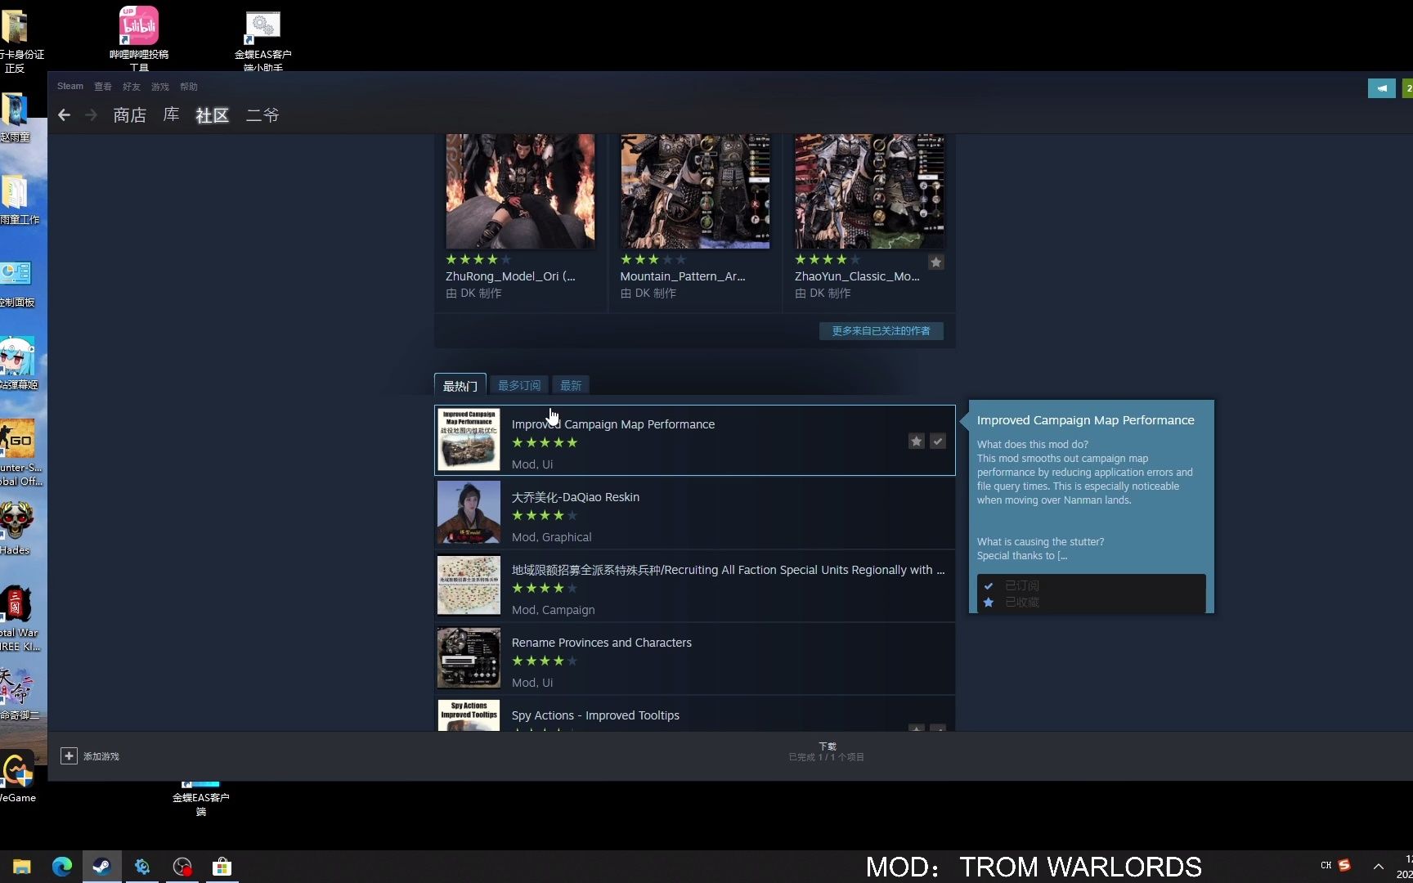Click the 添加游戏 label

tap(101, 756)
